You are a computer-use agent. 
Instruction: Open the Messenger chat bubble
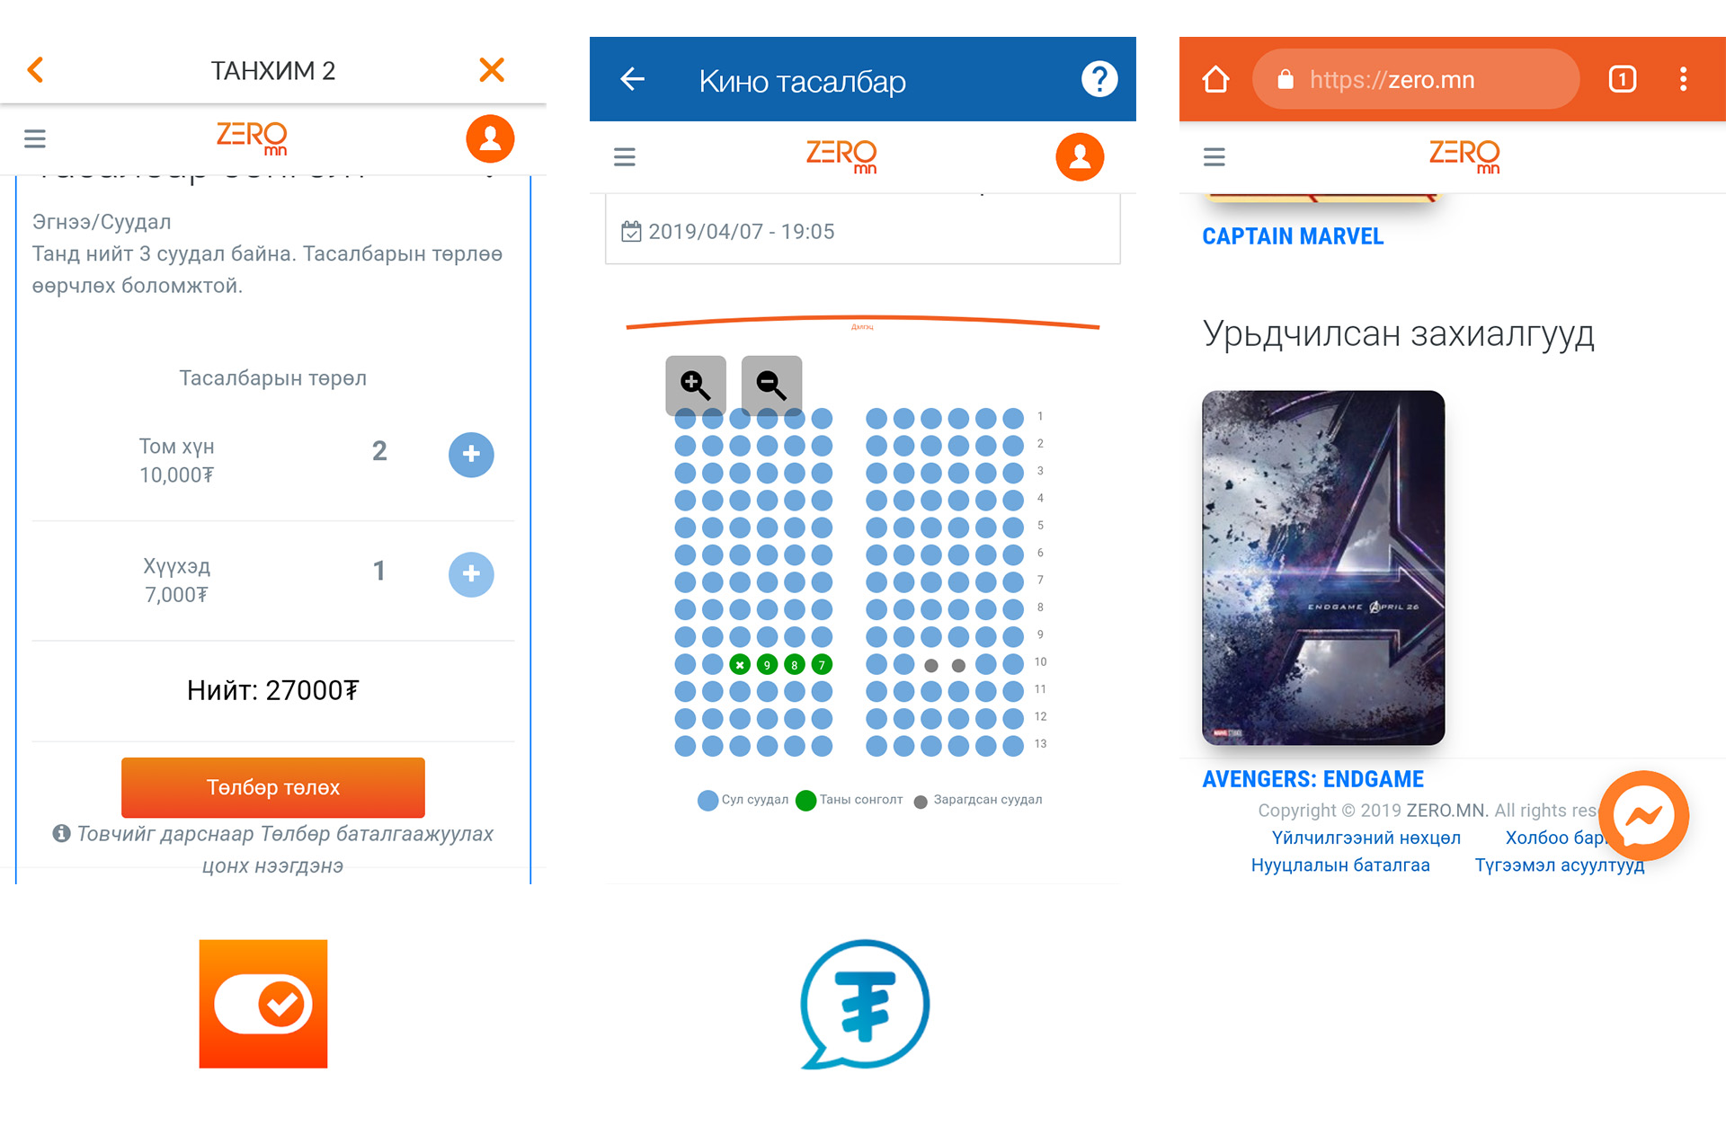point(1644,816)
